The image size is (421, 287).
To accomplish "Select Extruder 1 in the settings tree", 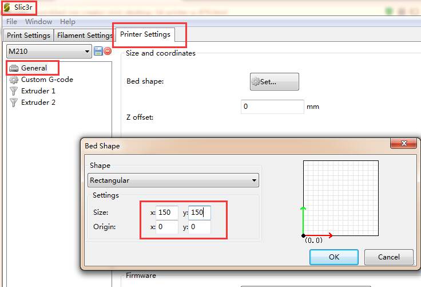I will (x=38, y=91).
